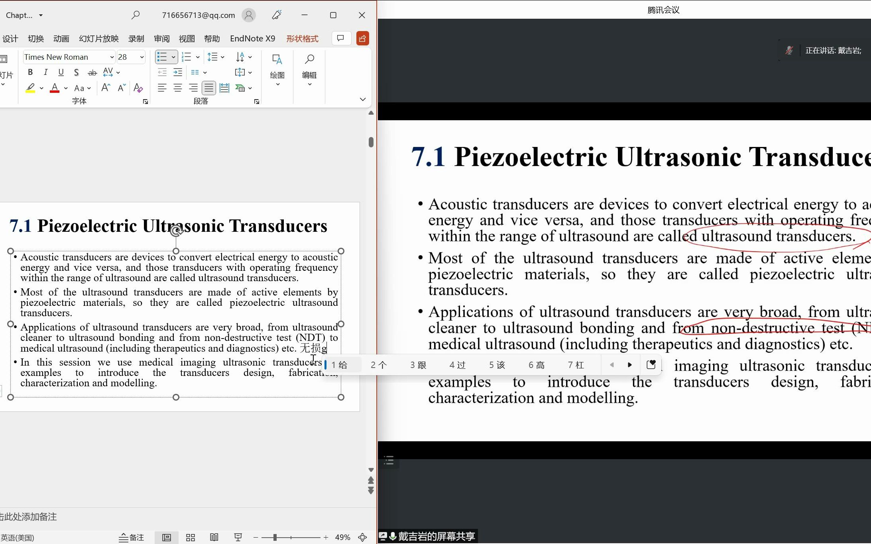The width and height of the screenshot is (871, 544).
Task: Click the 备注 notes button
Action: (x=132, y=538)
